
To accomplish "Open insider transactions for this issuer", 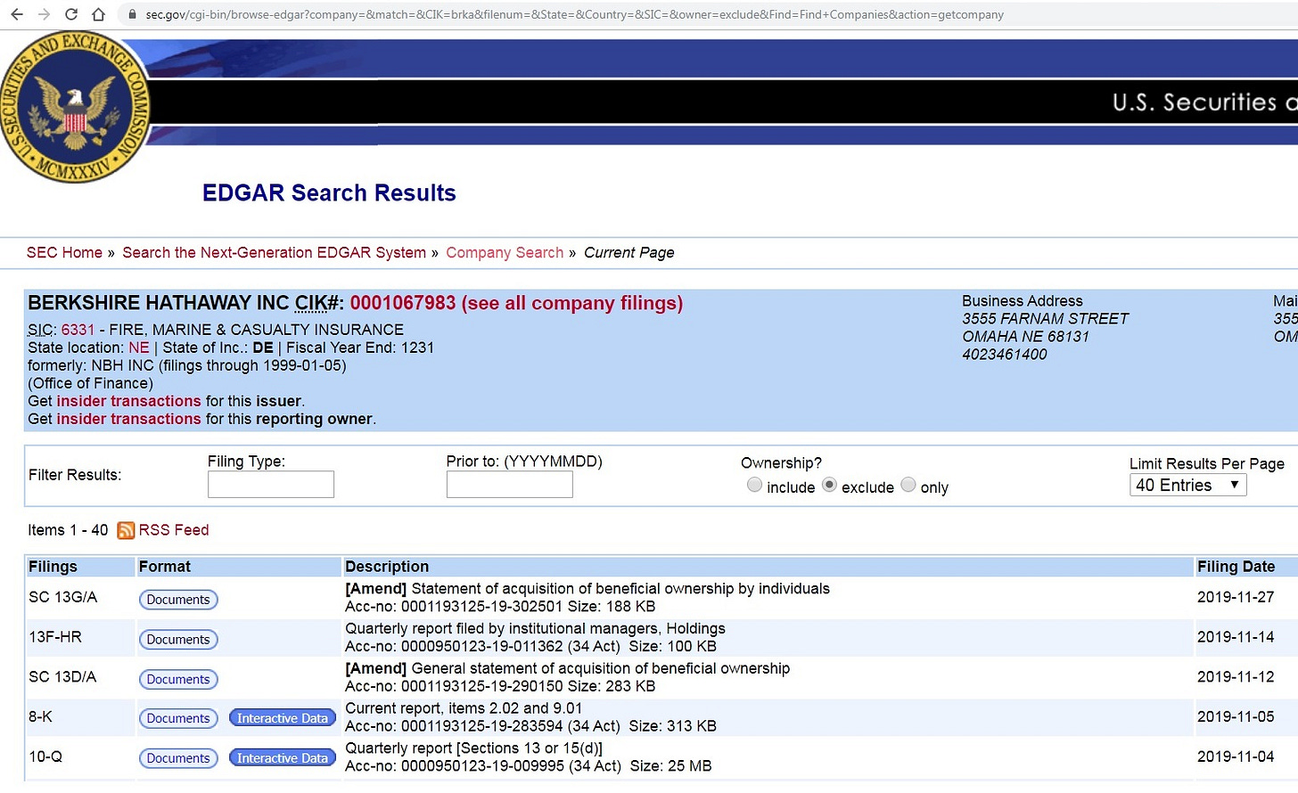I will click(x=128, y=401).
